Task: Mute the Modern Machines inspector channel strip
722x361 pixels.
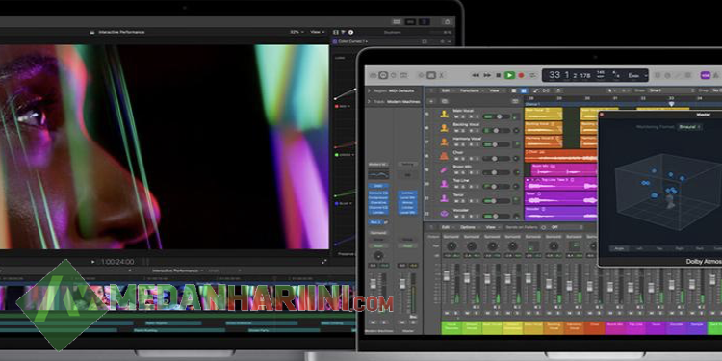Action: pyautogui.click(x=373, y=322)
